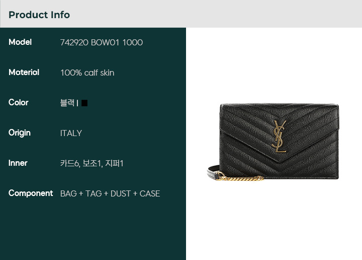
Task: Click the 카드6, 보조1, 지퍼1 text
Action: (x=92, y=163)
